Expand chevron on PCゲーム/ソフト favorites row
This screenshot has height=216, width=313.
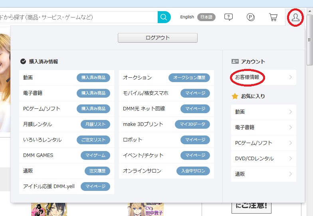click(291, 143)
